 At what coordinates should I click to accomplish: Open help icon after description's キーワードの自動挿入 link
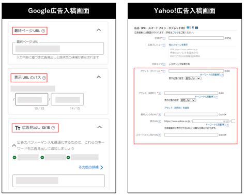[x=217, y=97]
